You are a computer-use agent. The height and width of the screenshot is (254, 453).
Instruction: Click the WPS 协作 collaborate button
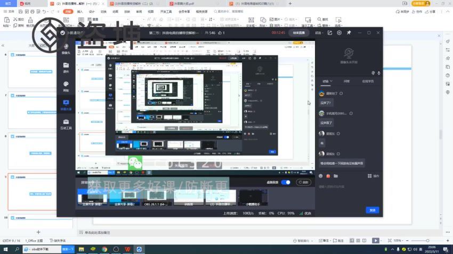tap(417, 12)
